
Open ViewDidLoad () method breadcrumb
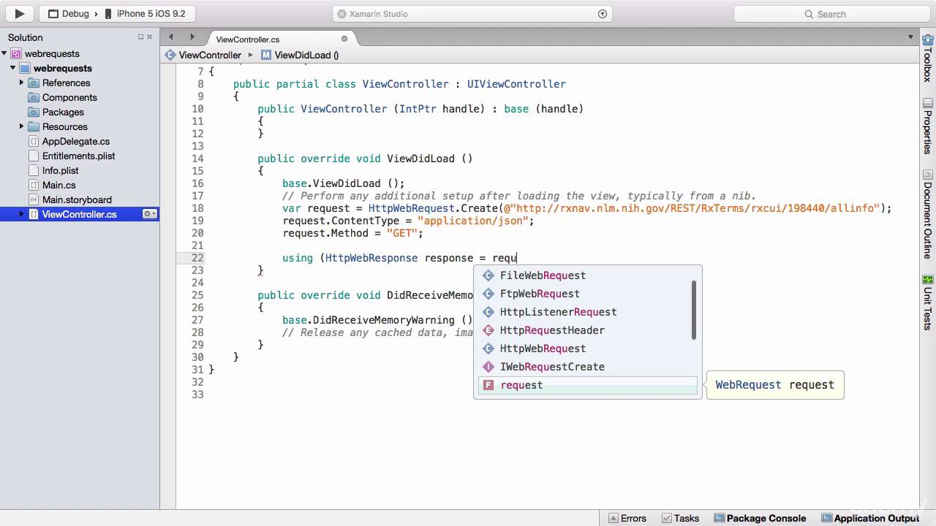pyautogui.click(x=300, y=55)
